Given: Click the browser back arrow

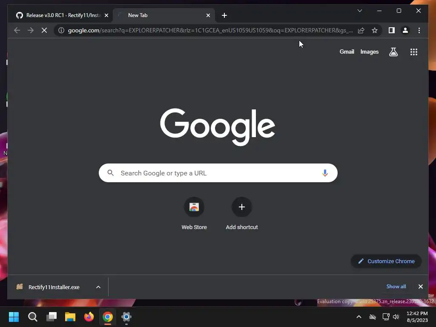Looking at the screenshot, I should (x=17, y=30).
